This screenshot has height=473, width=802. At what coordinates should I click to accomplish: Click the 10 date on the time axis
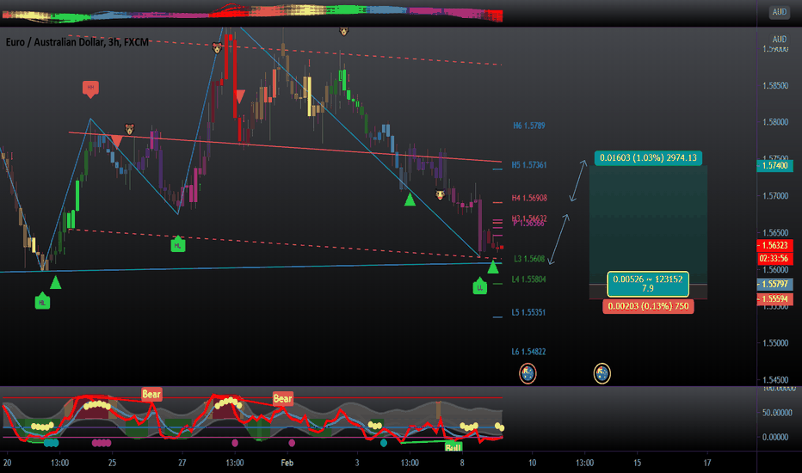click(x=532, y=463)
